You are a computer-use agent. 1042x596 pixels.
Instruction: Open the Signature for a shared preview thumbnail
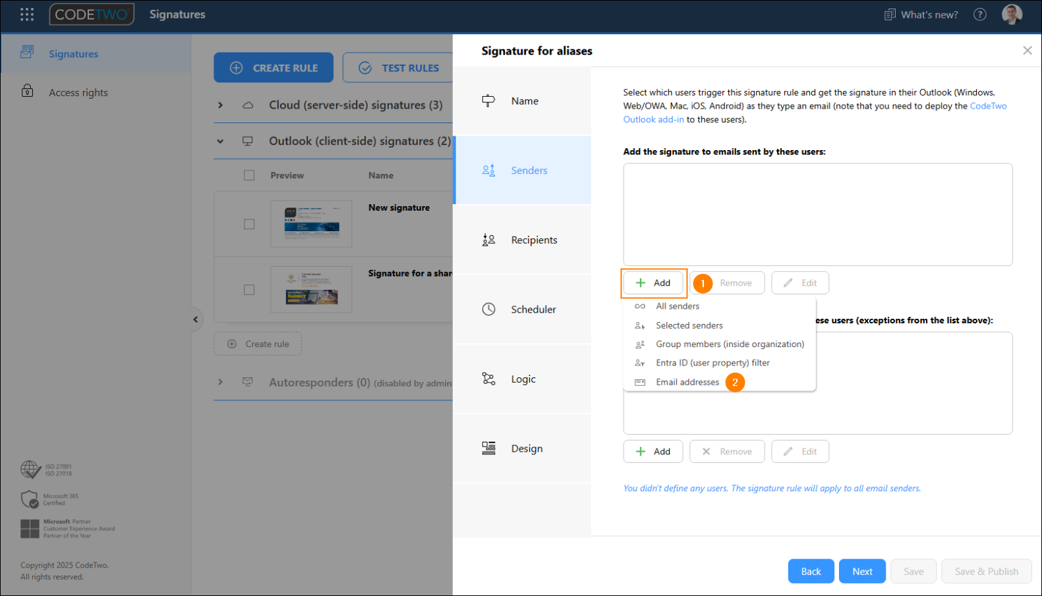(x=311, y=289)
